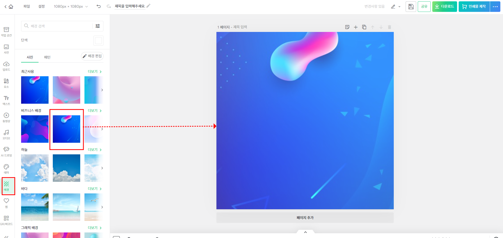Open more options three-dot menu
The image size is (503, 238).
click(x=495, y=7)
